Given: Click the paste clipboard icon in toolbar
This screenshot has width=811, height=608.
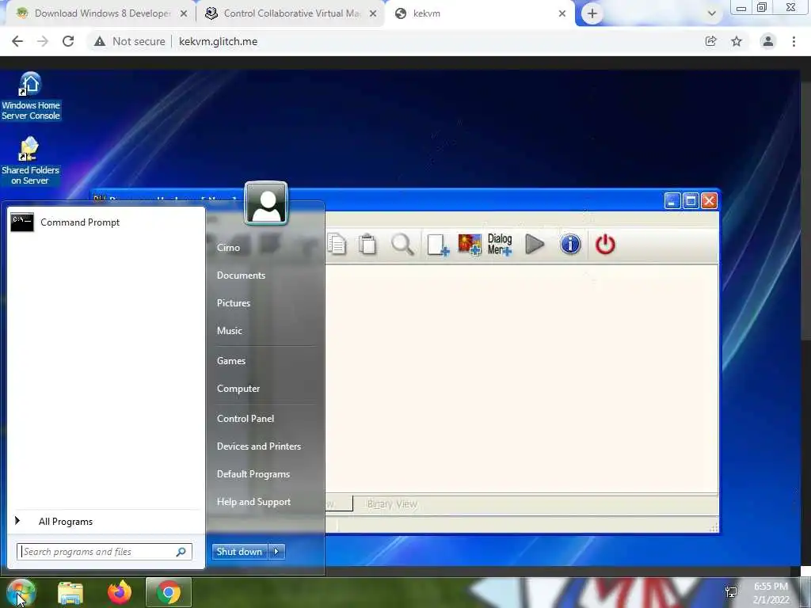Looking at the screenshot, I should click(367, 244).
